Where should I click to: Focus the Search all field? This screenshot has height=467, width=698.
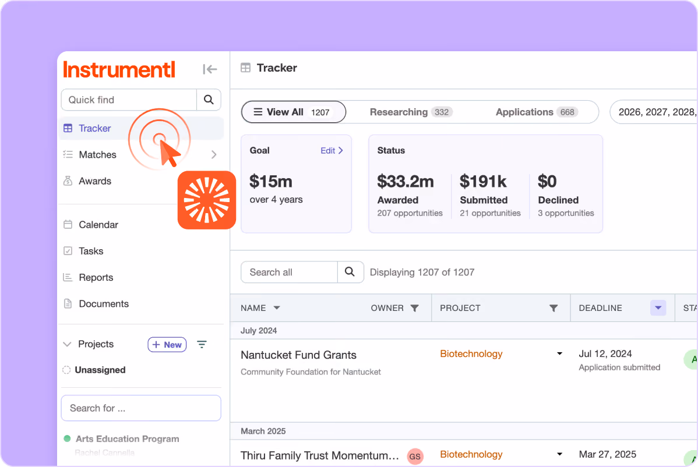(290, 272)
